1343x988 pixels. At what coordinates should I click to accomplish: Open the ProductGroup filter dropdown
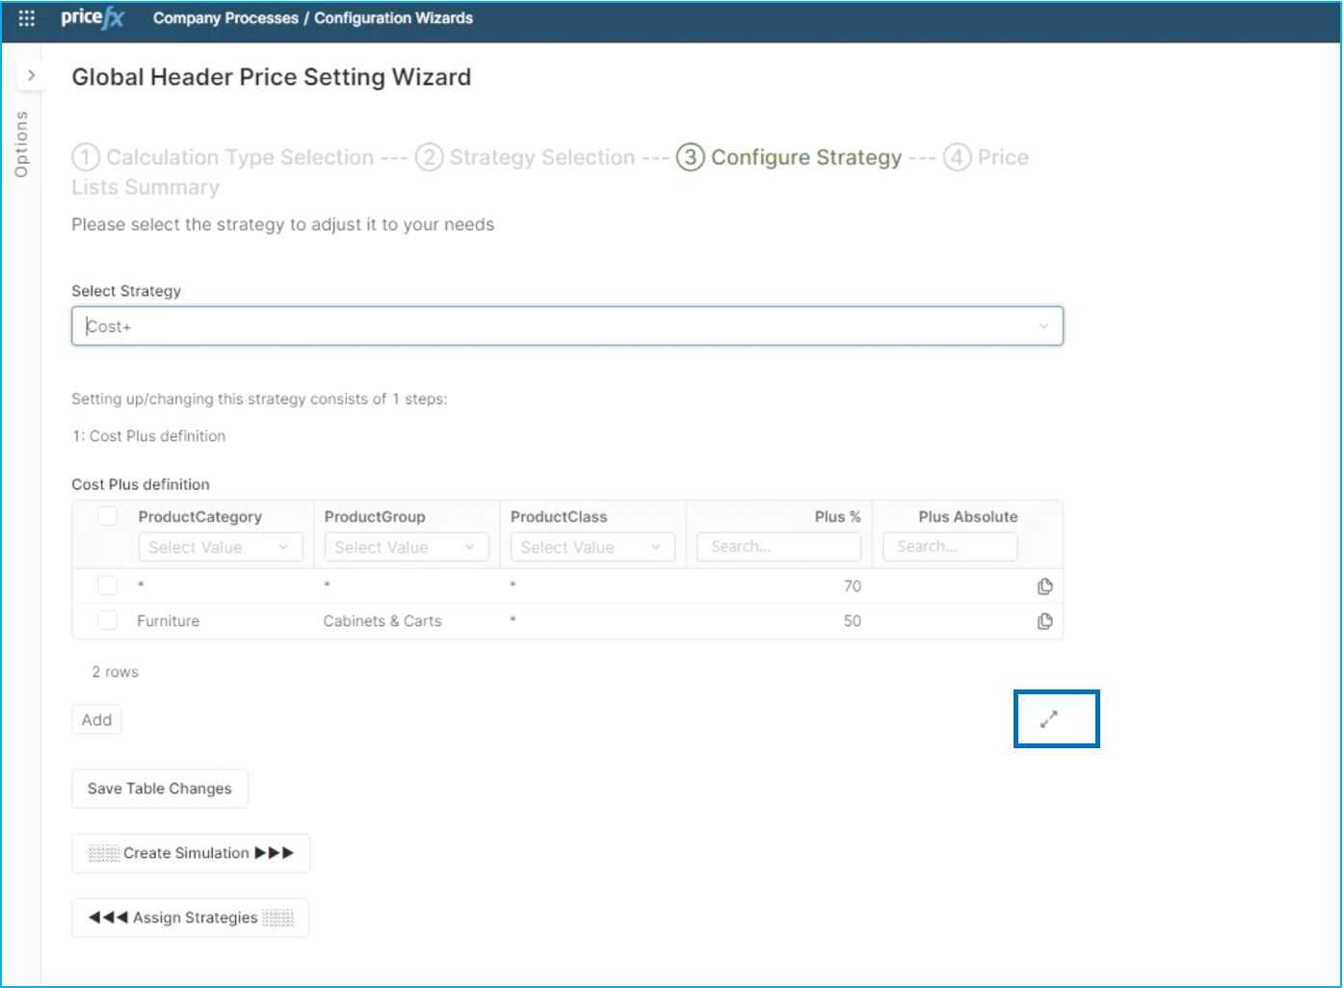pyautogui.click(x=406, y=547)
